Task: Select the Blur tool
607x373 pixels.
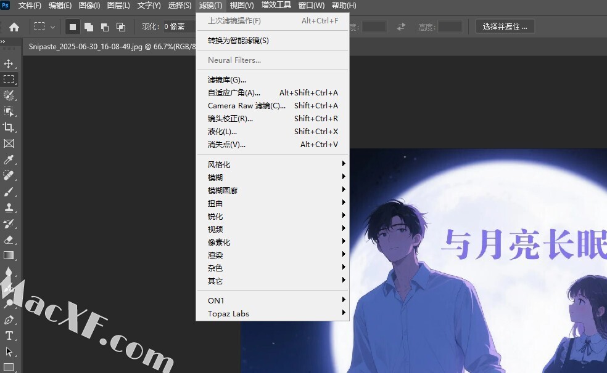Action: [9, 272]
